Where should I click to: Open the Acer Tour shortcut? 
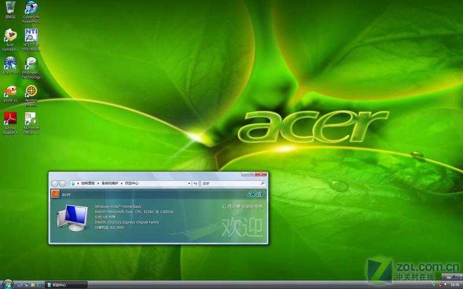tap(10, 65)
